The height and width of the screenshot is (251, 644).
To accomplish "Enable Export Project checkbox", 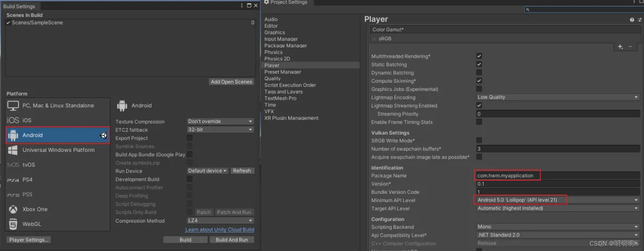I will pyautogui.click(x=190, y=138).
